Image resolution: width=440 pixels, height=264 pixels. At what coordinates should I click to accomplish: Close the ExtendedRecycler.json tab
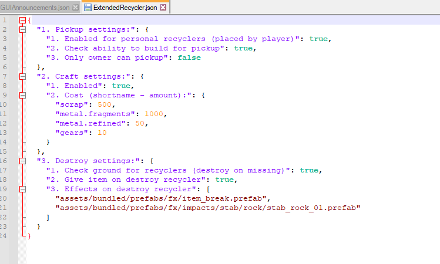tap(163, 8)
